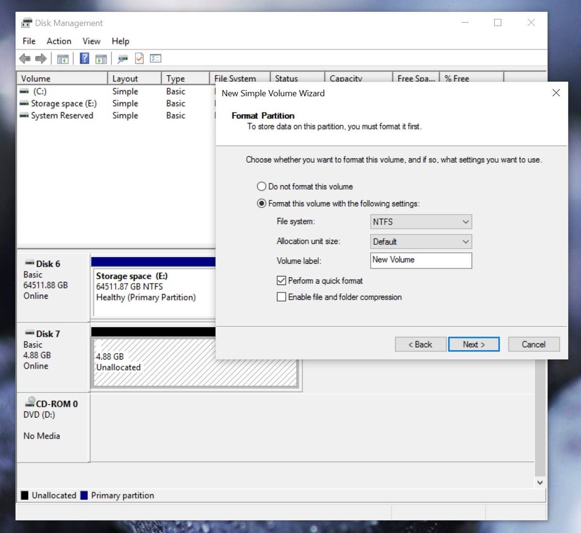Click the black Unallocated legend swatch
The width and height of the screenshot is (581, 533).
(25, 495)
